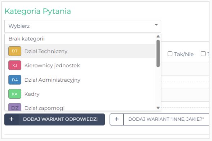
Task: Click the yellow DT category badge
Action: 15,51
